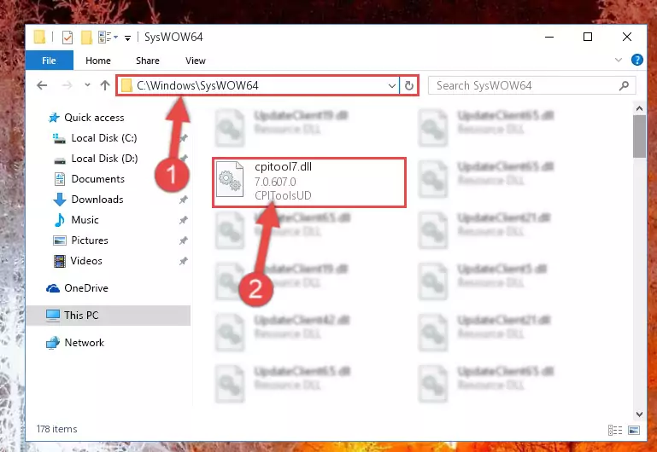The height and width of the screenshot is (452, 657).
Task: Click the This PC monitor icon
Action: tap(53, 316)
